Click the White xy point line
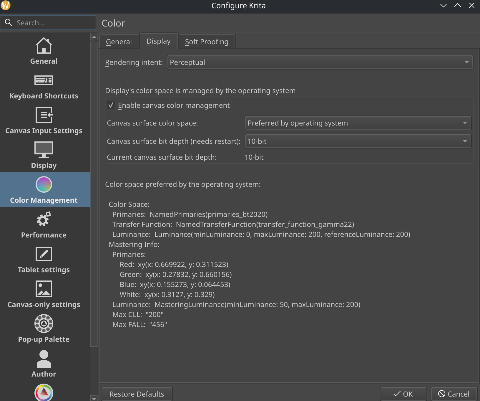This screenshot has width=480, height=401. click(167, 294)
